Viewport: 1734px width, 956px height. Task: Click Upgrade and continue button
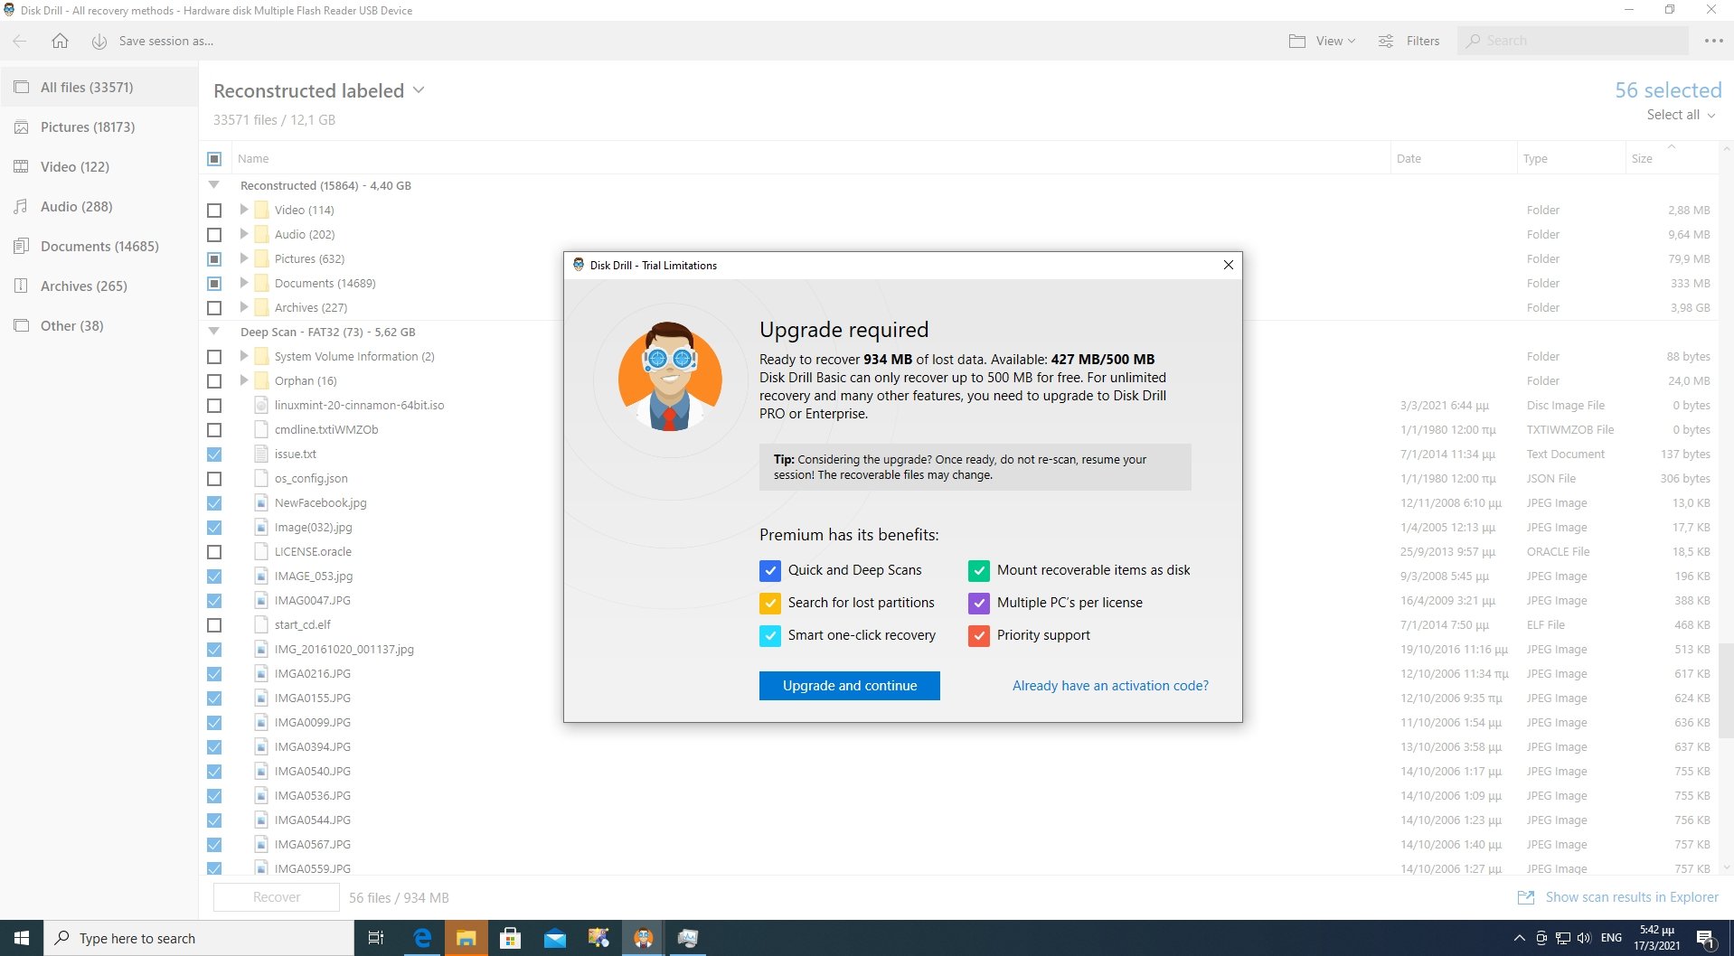[x=850, y=686]
